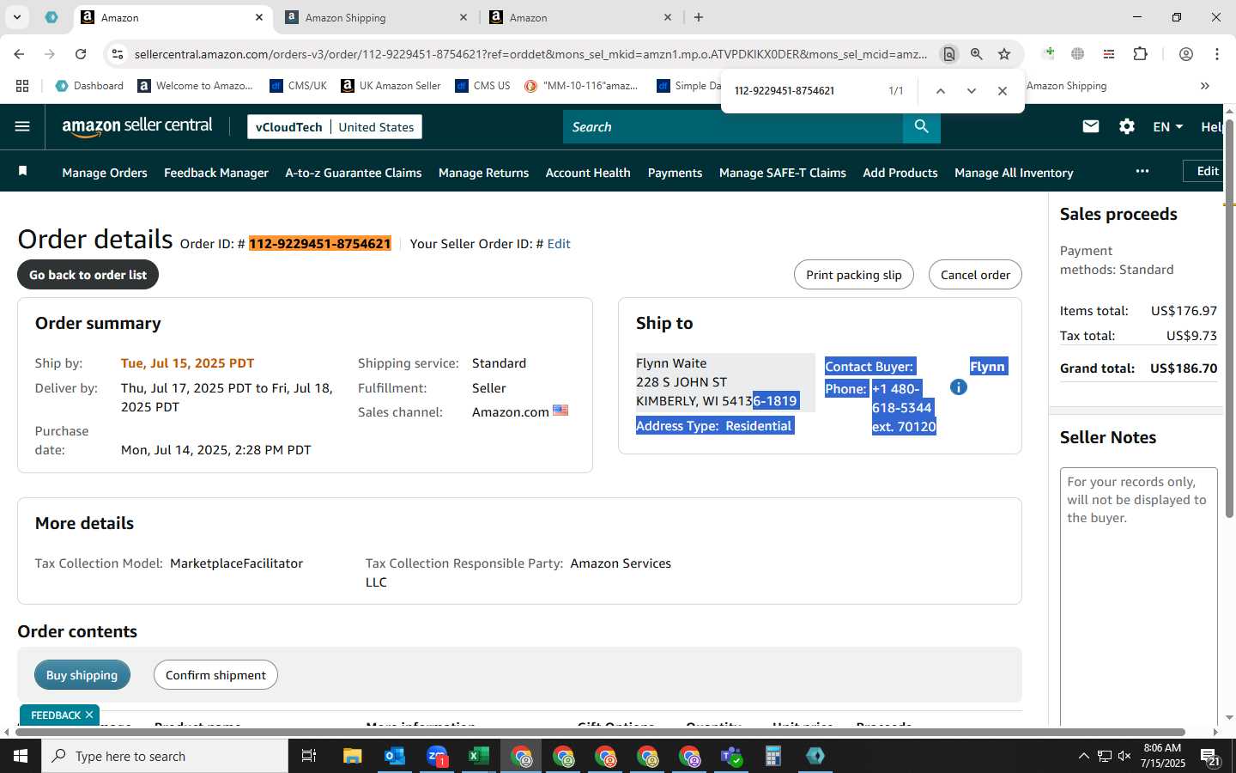Open Manage Returns menu item
Image resolution: width=1236 pixels, height=773 pixels.
tap(483, 173)
